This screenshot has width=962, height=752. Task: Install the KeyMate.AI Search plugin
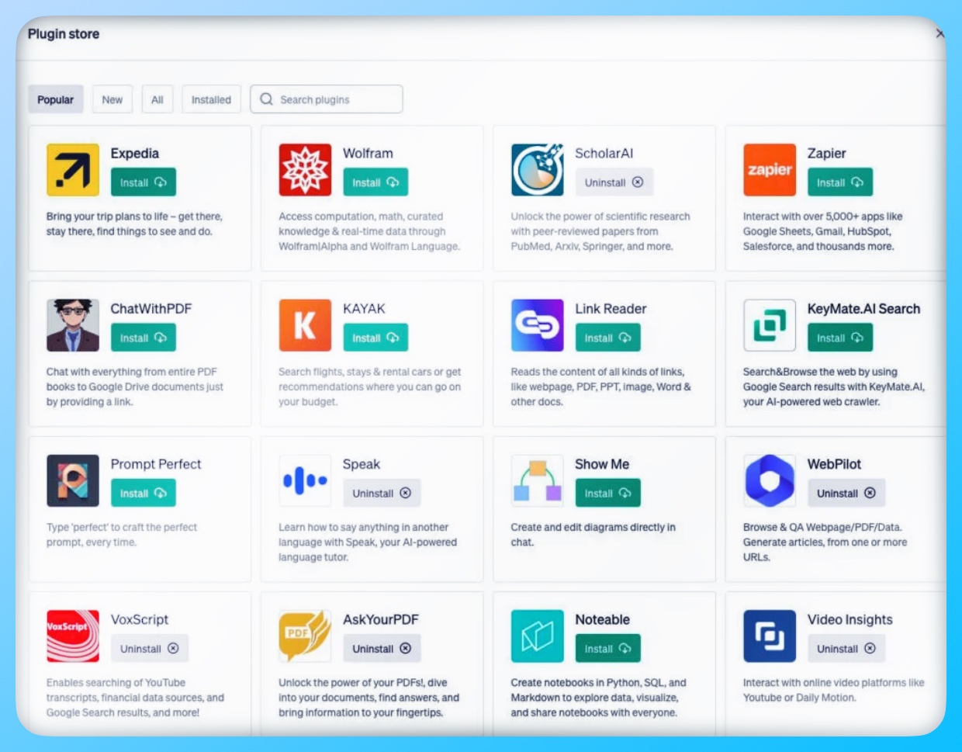840,338
